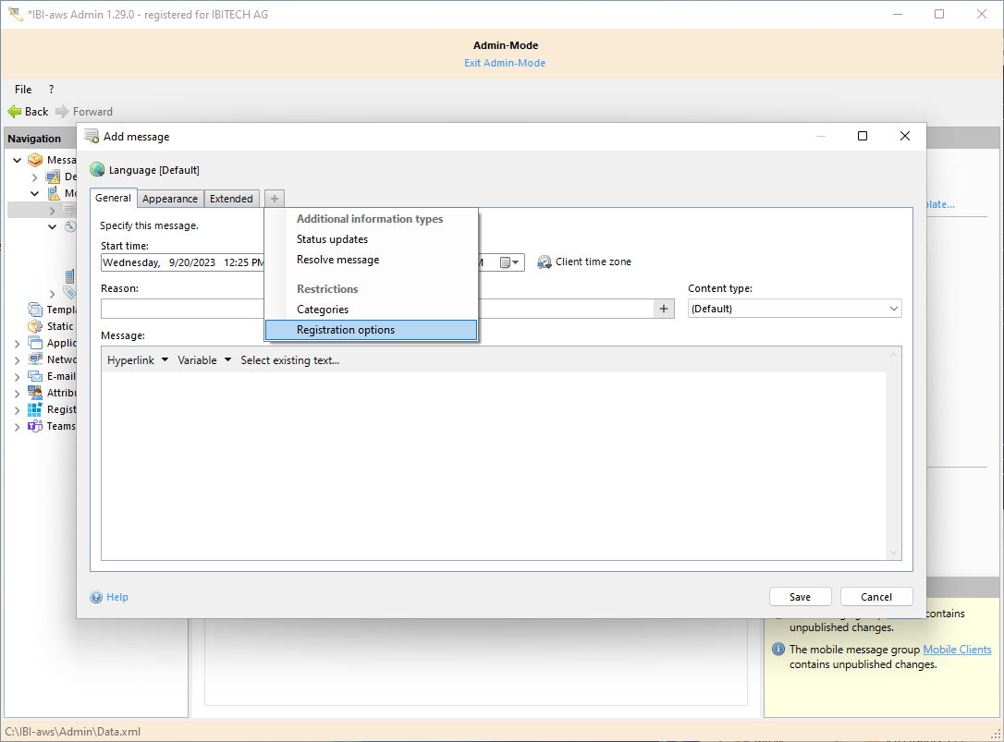
Task: Click inside the Message text area
Action: [x=493, y=462]
